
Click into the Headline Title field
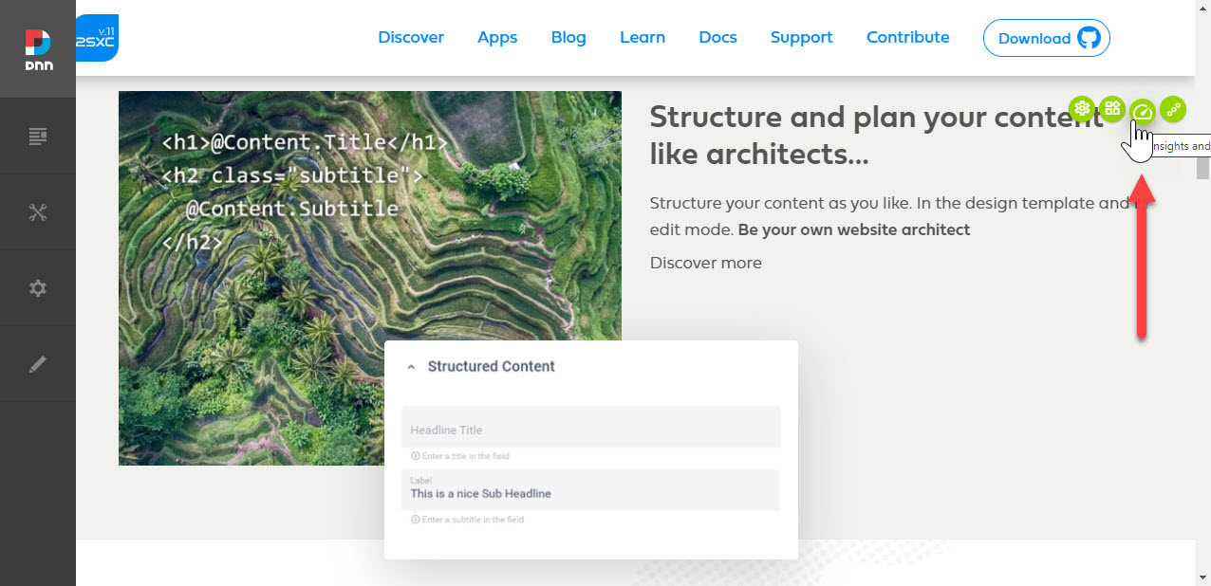[590, 428]
